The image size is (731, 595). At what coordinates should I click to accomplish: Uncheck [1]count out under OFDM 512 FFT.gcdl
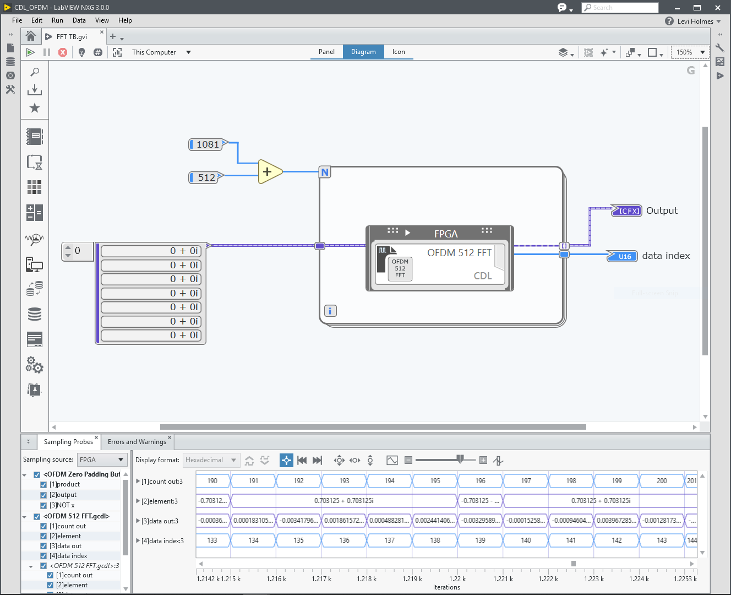coord(43,526)
